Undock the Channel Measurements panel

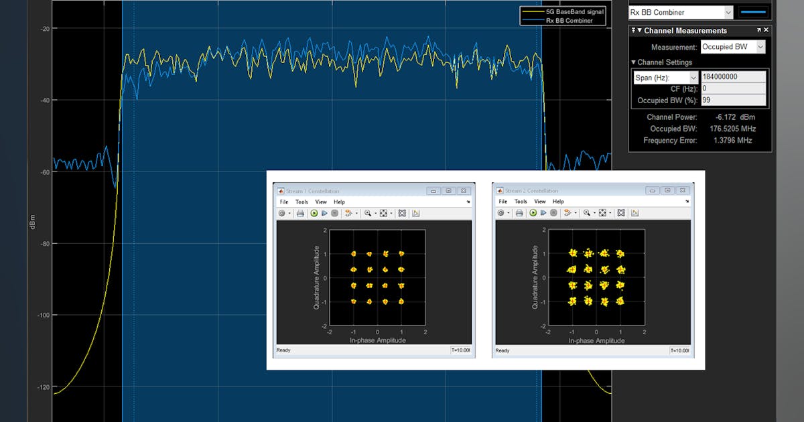point(759,30)
